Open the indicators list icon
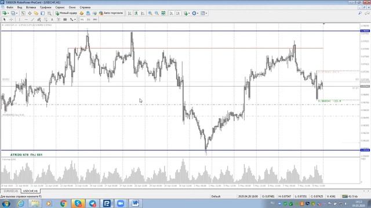Image resolution: width=371 pixels, height=208 pixels. coord(185,13)
